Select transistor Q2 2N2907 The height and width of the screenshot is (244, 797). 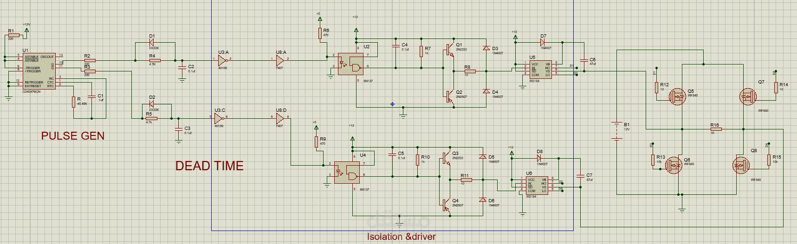pyautogui.click(x=450, y=96)
